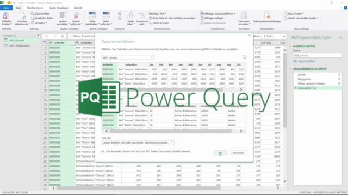Click Erste Zeile als Überschriften verwenden
The width and height of the screenshot is (348, 195).
173,18
